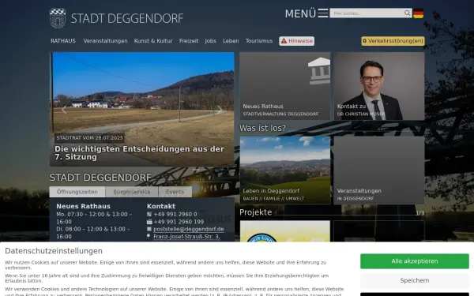Open the RATHAUS menu item
Image resolution: width=474 pixels, height=296 pixels.
pos(63,41)
